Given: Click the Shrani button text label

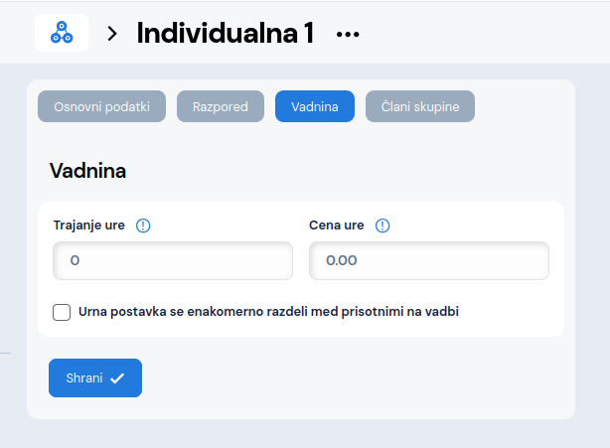Looking at the screenshot, I should click(x=84, y=377).
